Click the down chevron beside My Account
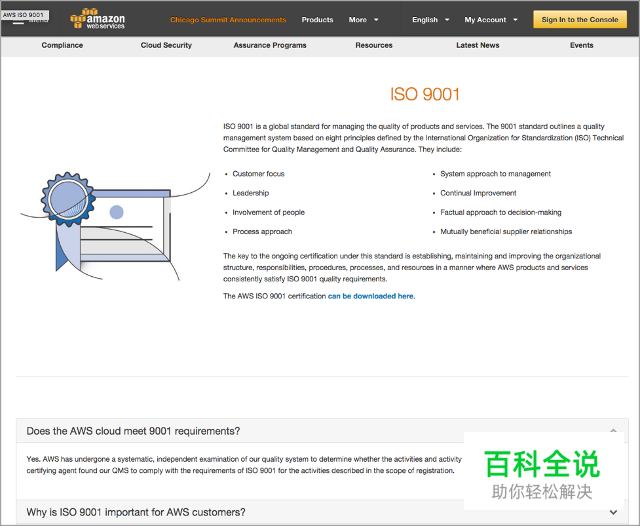This screenshot has width=640, height=526. tap(516, 20)
